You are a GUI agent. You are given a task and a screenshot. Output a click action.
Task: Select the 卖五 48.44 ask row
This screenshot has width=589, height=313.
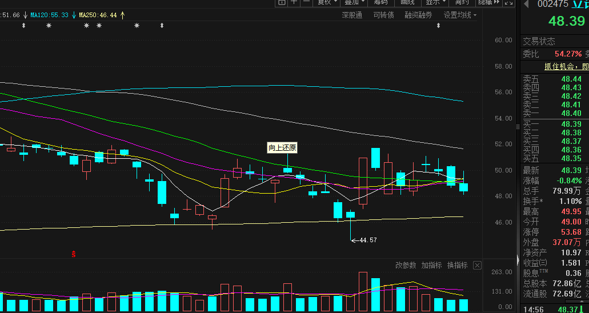pyautogui.click(x=555, y=79)
